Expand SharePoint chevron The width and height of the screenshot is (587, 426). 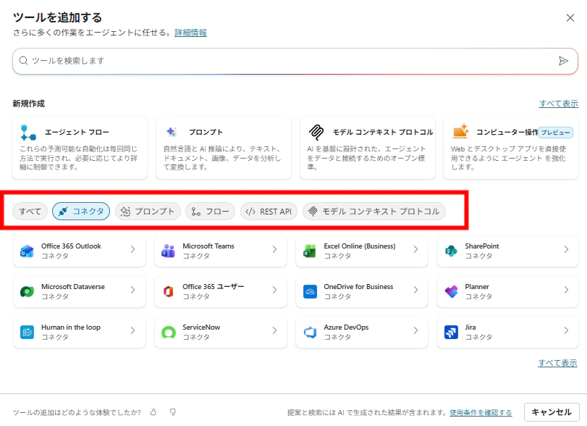(x=566, y=249)
